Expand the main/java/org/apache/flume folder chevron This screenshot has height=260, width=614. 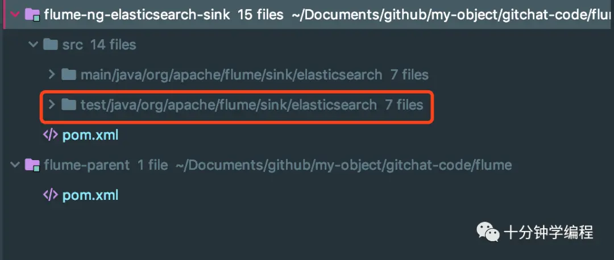coord(51,74)
